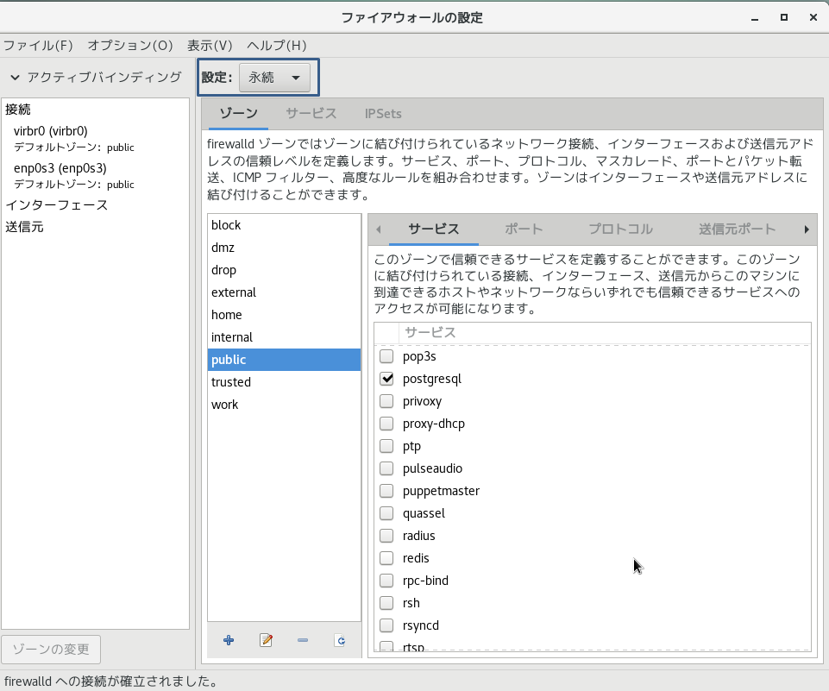829x691 pixels.
Task: Switch to the 送信元ポート sub-tab
Action: pyautogui.click(x=737, y=229)
